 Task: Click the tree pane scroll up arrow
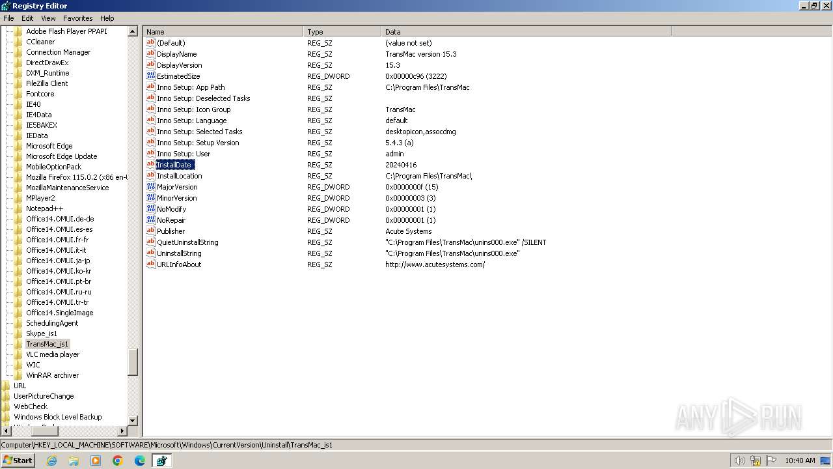pyautogui.click(x=133, y=31)
